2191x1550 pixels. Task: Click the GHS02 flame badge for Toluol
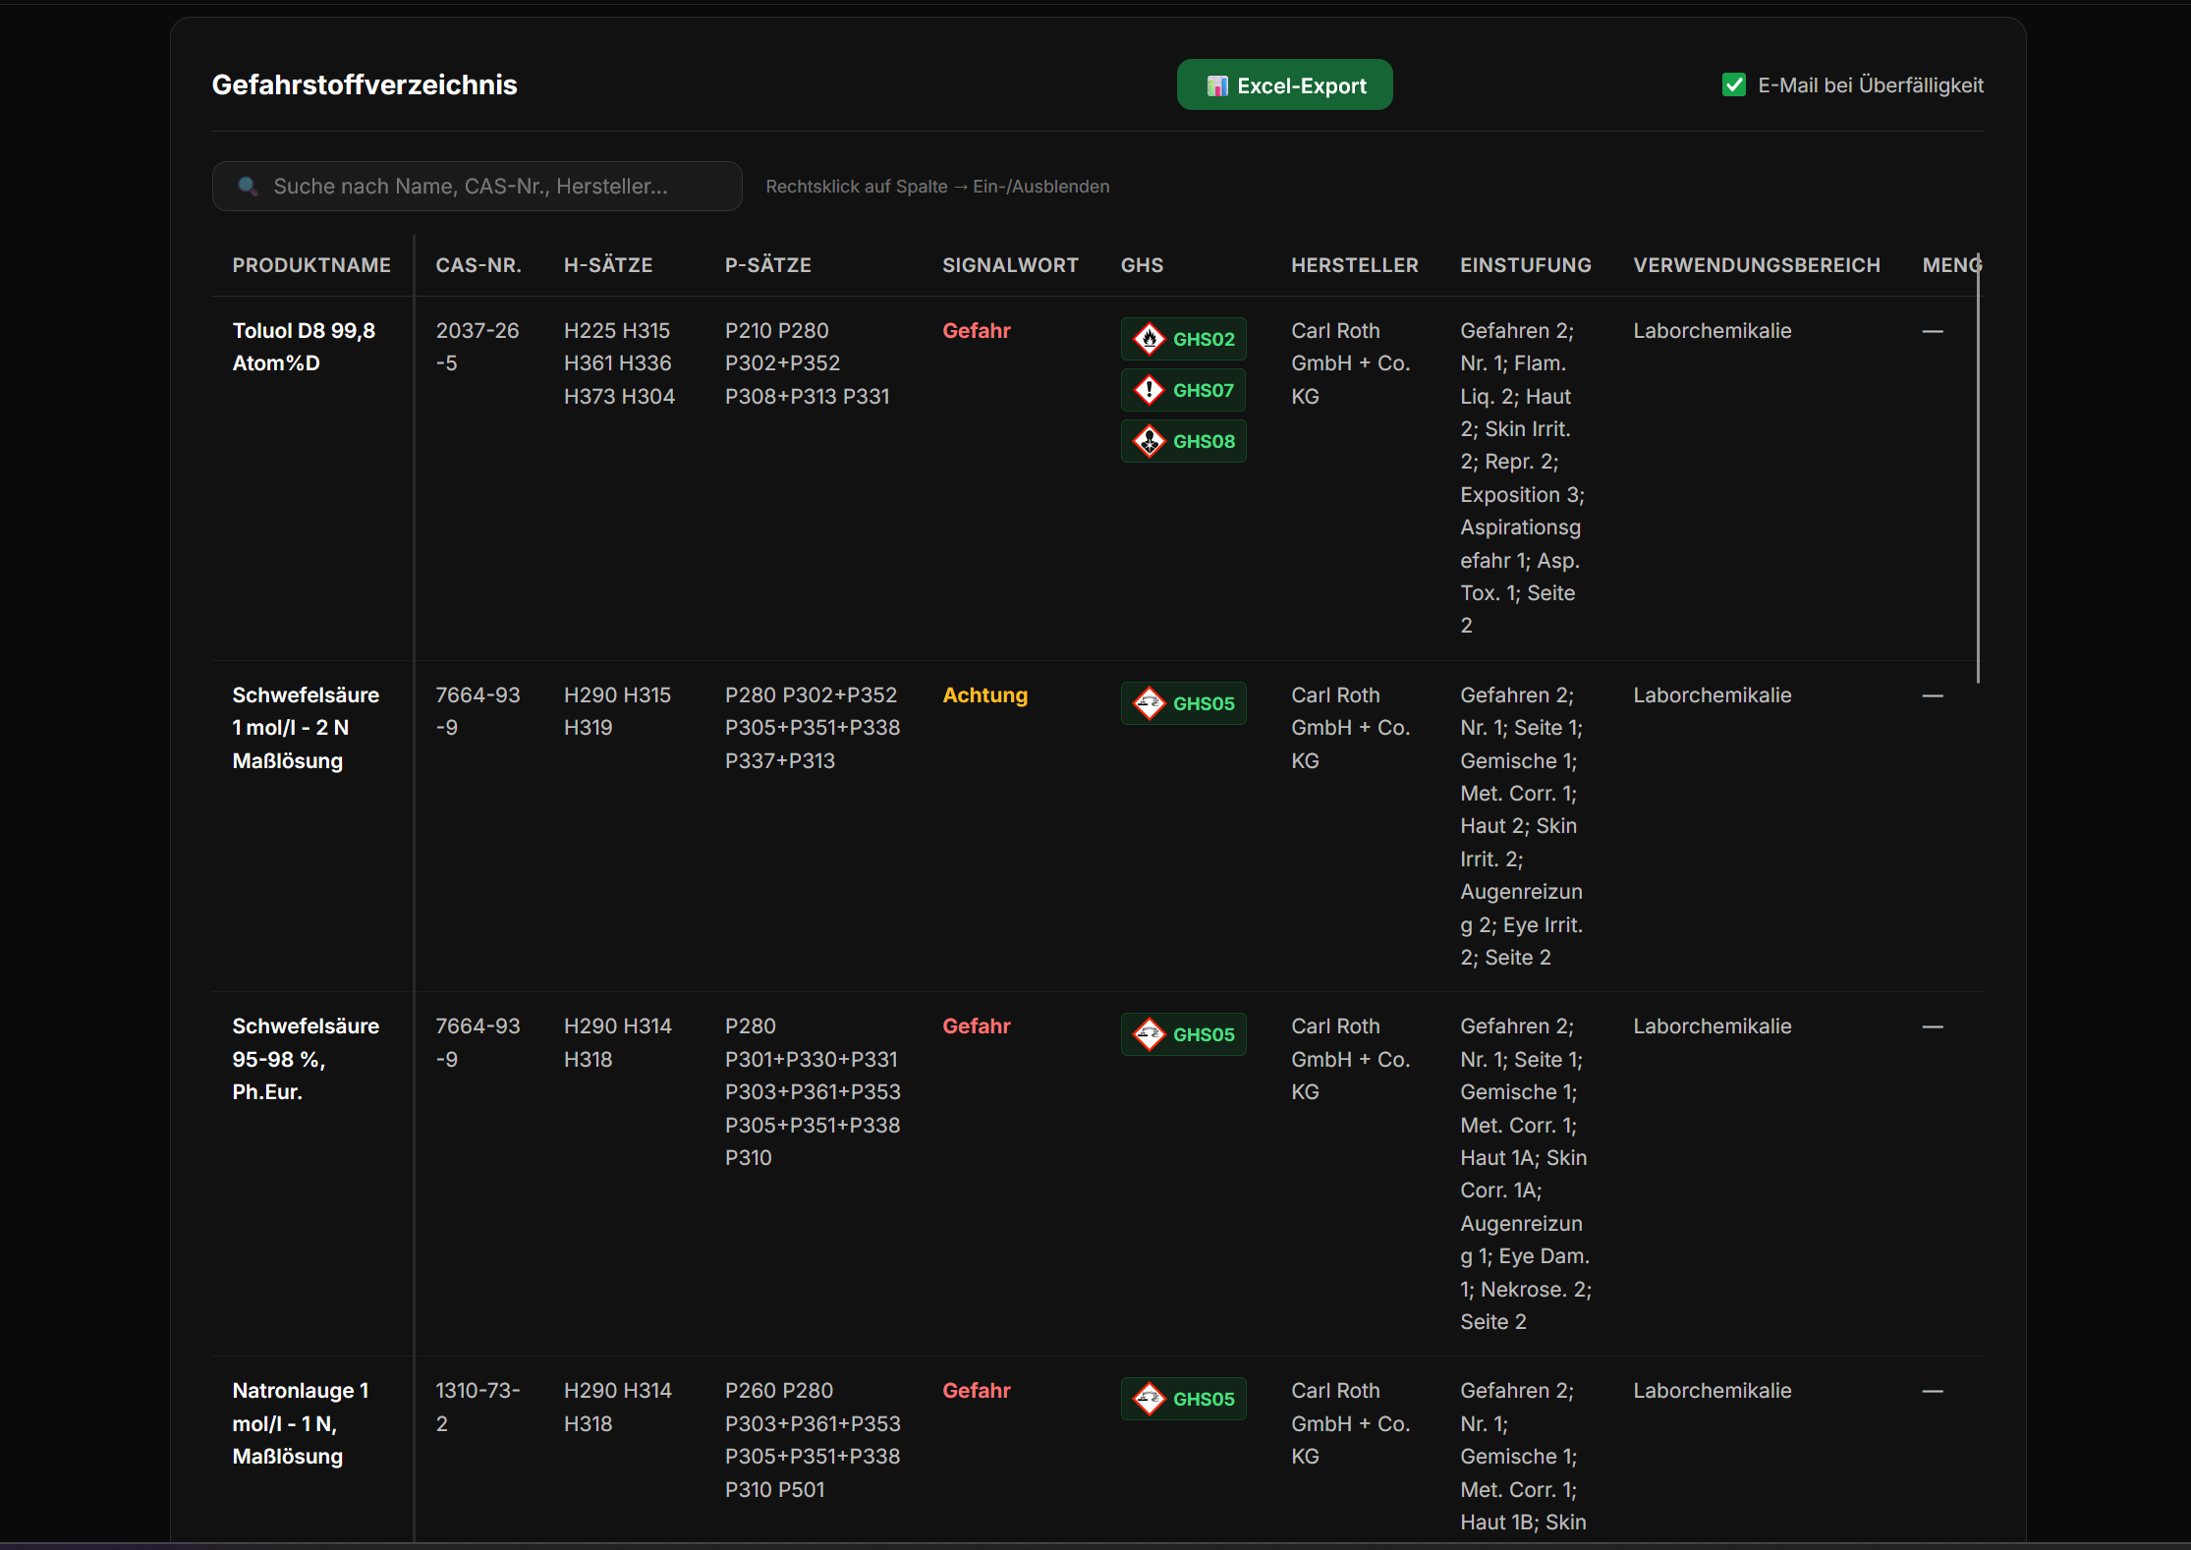(x=1184, y=339)
